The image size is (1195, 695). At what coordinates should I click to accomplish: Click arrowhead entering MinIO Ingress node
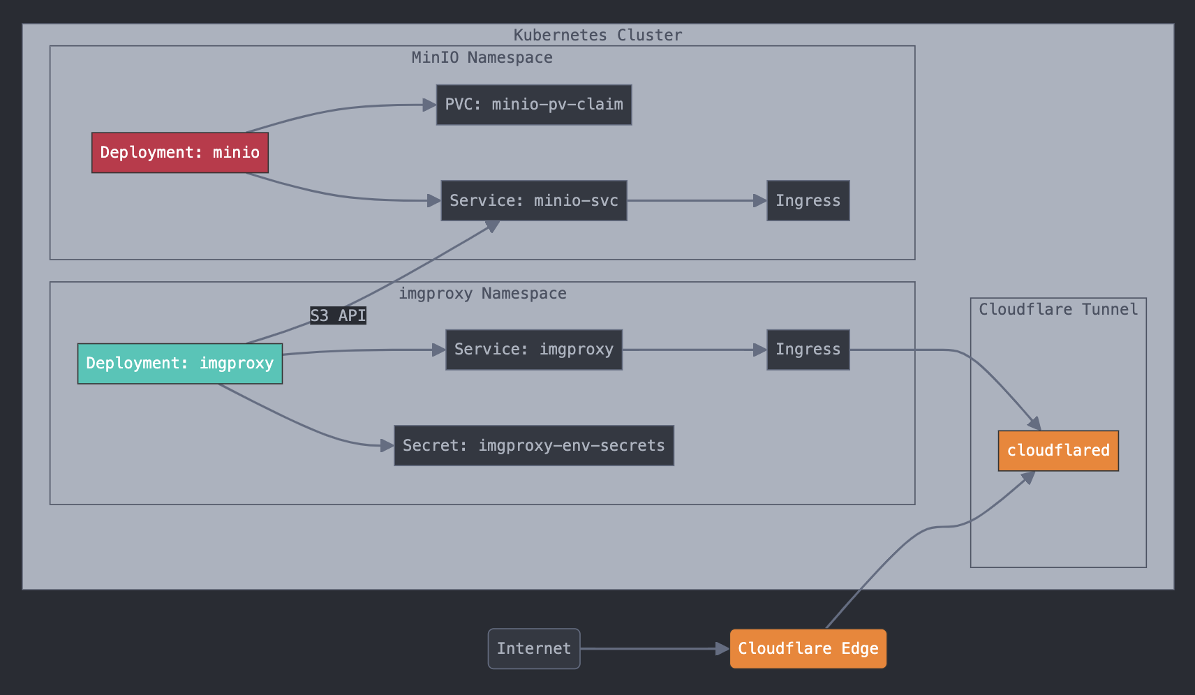(x=760, y=201)
